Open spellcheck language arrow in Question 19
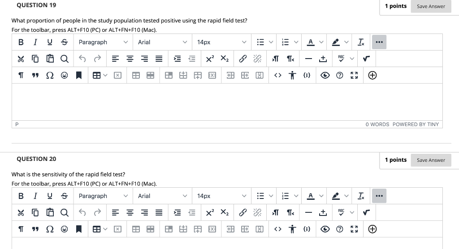Viewport: 459px width, 249px height. pyautogui.click(x=352, y=59)
